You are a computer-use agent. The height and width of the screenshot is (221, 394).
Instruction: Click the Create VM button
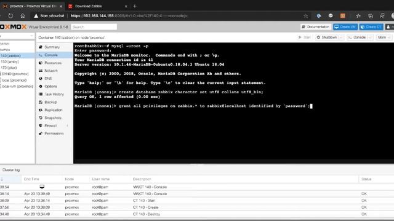click(345, 27)
